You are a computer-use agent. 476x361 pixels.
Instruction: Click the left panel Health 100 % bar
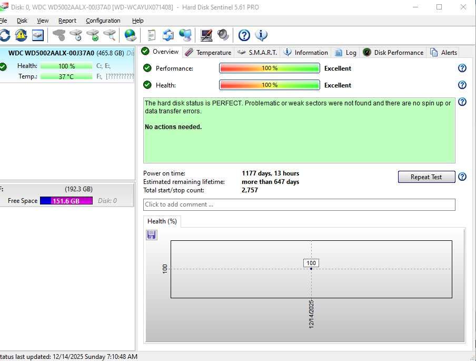(66, 66)
